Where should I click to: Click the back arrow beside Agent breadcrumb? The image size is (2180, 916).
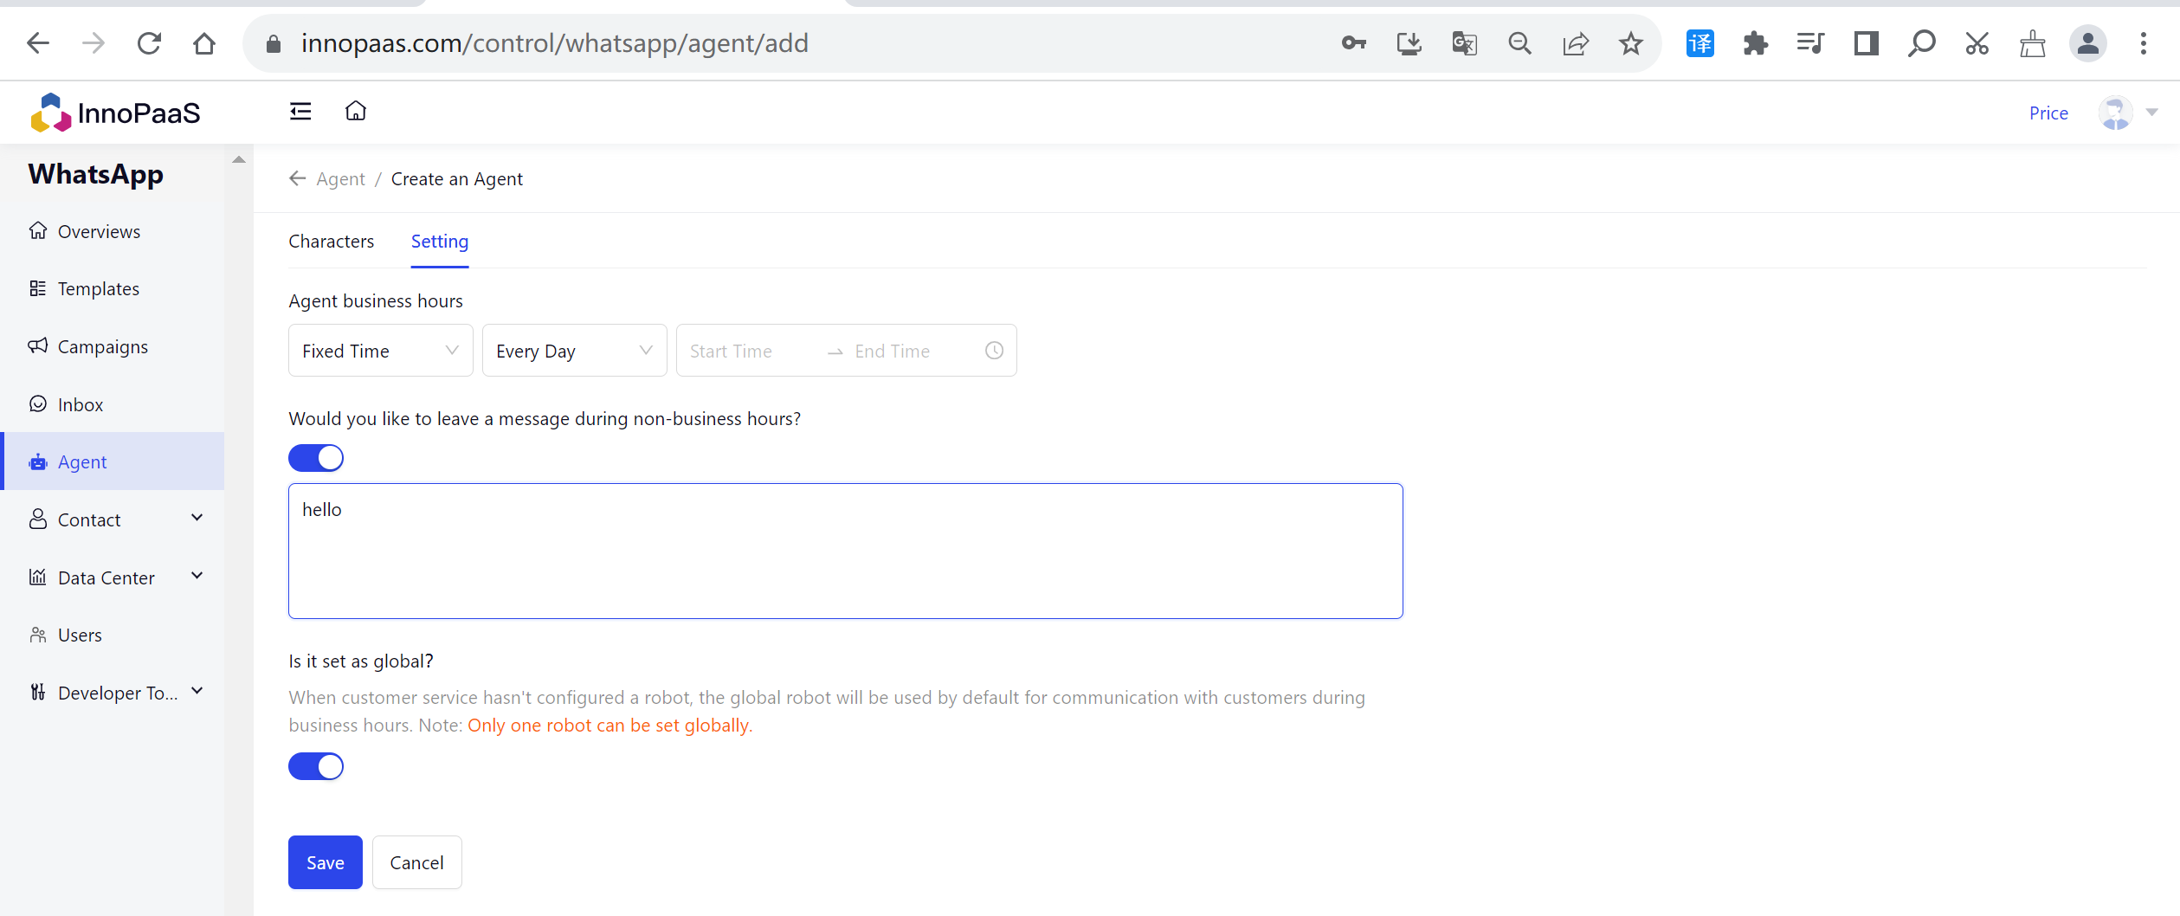pyautogui.click(x=297, y=178)
